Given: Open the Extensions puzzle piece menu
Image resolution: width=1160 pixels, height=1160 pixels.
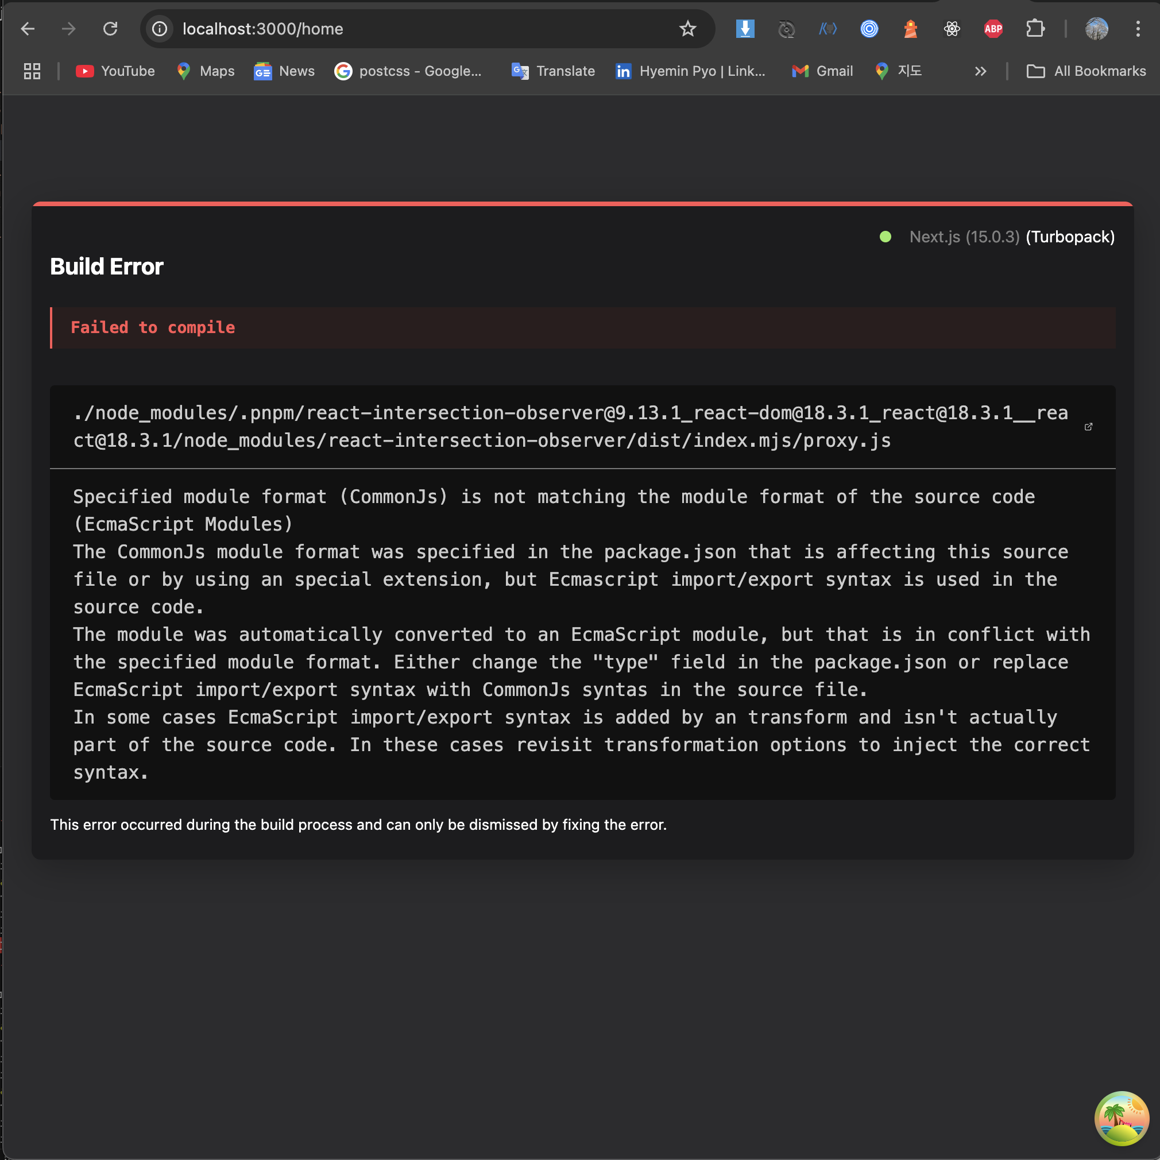Looking at the screenshot, I should point(1034,29).
